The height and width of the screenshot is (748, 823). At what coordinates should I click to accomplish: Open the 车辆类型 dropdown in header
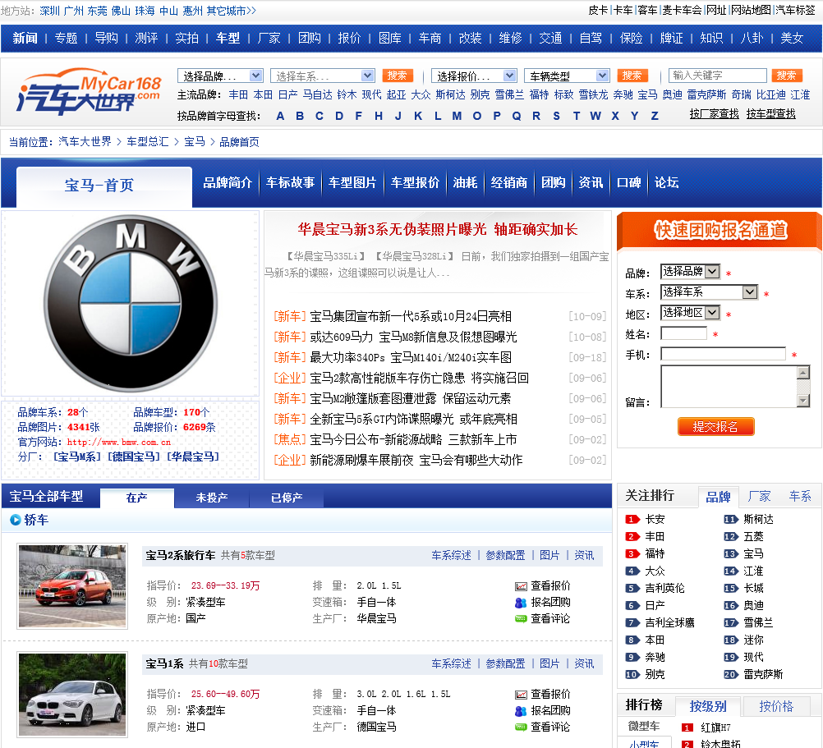[567, 76]
